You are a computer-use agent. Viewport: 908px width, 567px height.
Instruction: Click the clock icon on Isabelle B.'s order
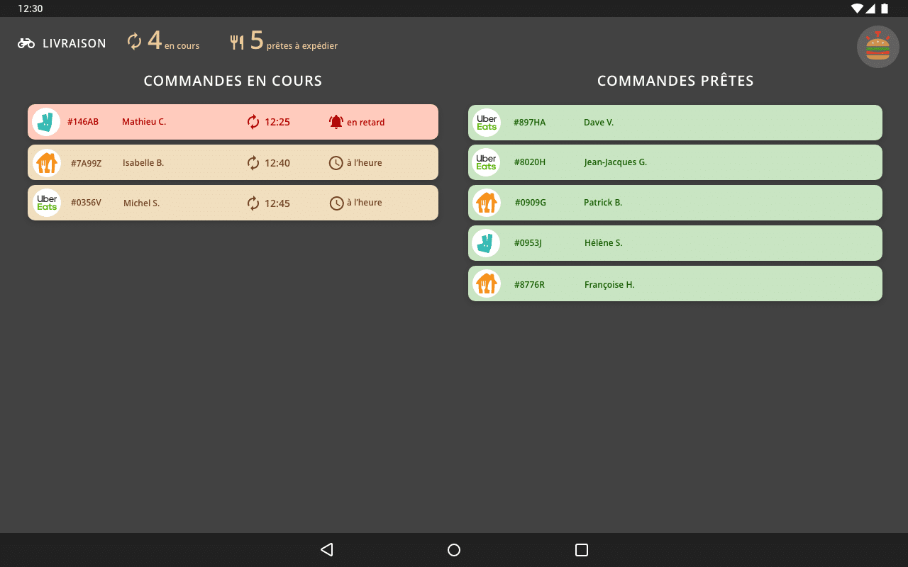(336, 163)
